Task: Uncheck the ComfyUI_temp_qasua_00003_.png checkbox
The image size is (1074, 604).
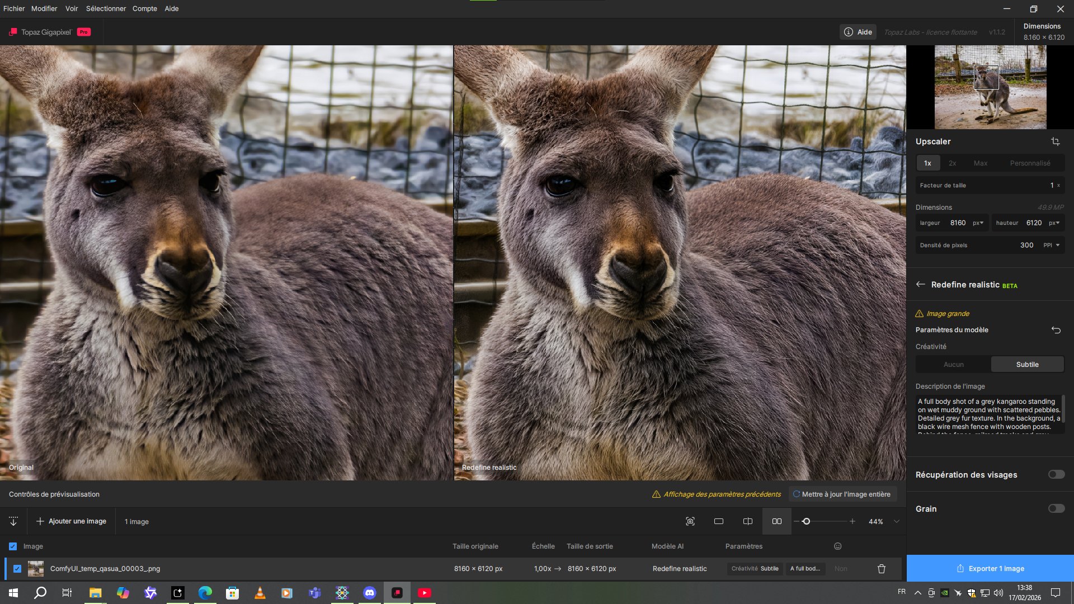Action: point(17,569)
